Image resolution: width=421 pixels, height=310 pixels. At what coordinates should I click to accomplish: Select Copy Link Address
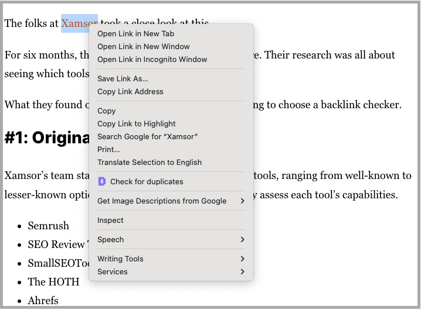[x=171, y=92]
